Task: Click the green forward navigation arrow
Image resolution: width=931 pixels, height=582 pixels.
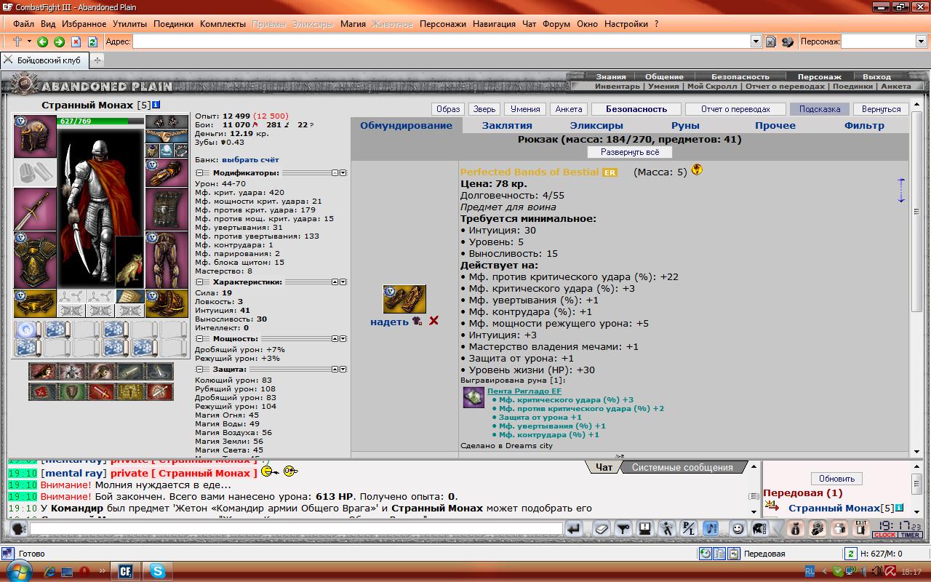Action: 59,42
